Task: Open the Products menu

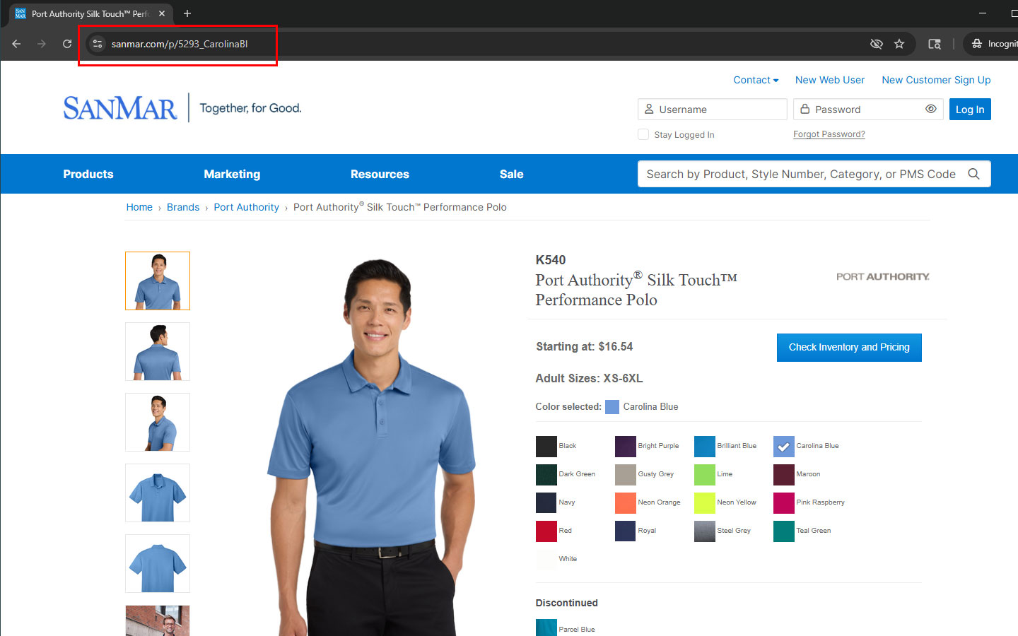Action: [x=88, y=174]
